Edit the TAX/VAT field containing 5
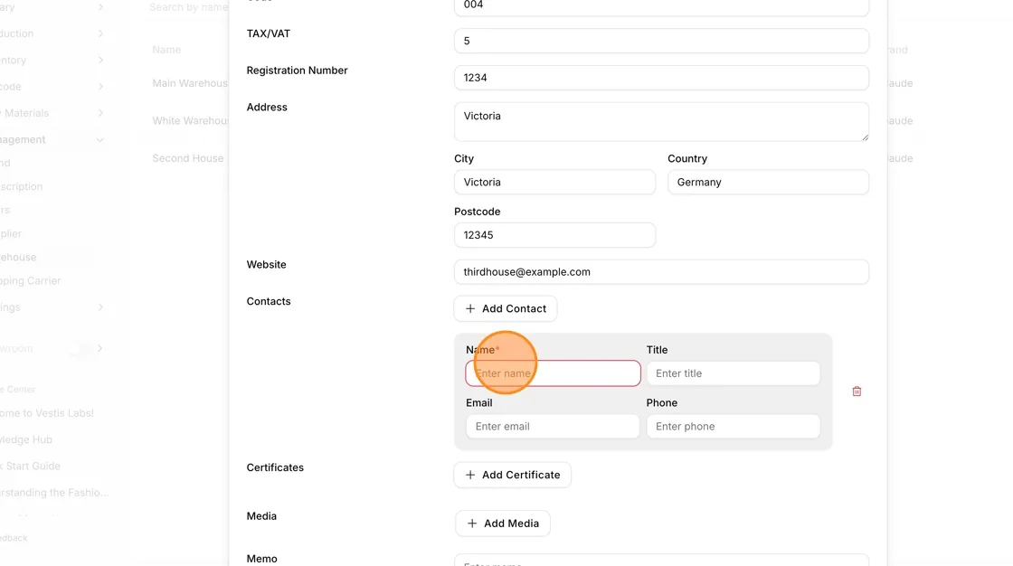The image size is (1013, 566). (661, 41)
